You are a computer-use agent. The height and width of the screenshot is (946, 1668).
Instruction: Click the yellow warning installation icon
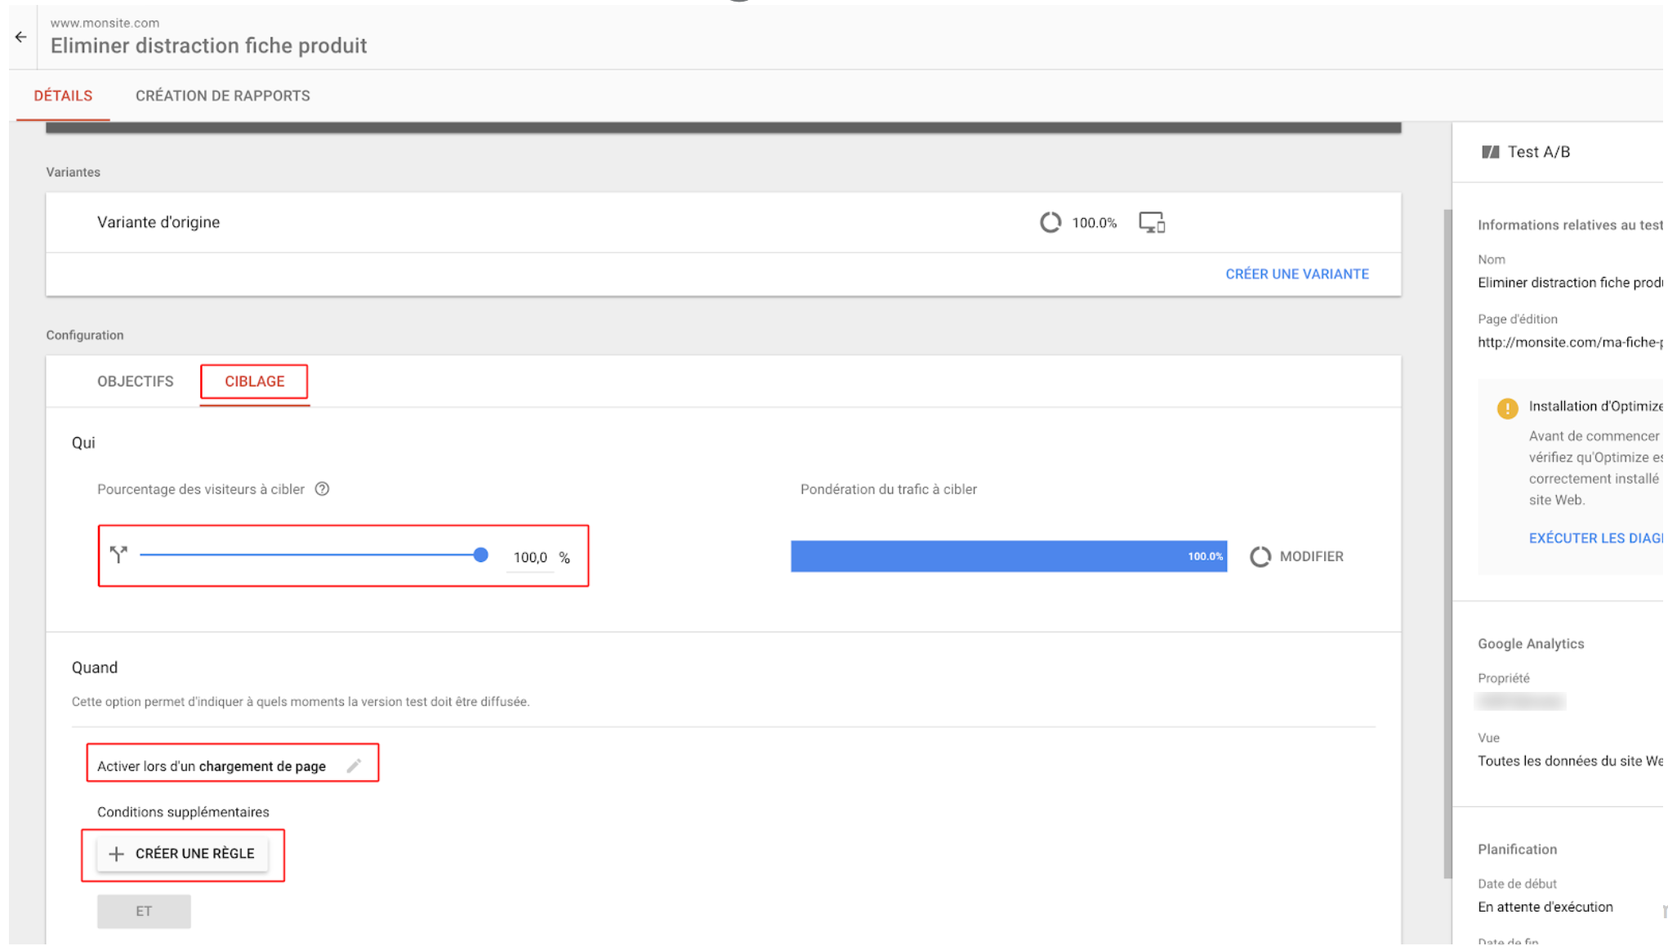pyautogui.click(x=1507, y=408)
